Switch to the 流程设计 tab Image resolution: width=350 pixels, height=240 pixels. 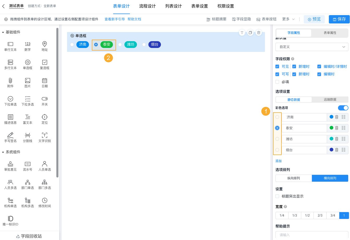point(147,6)
